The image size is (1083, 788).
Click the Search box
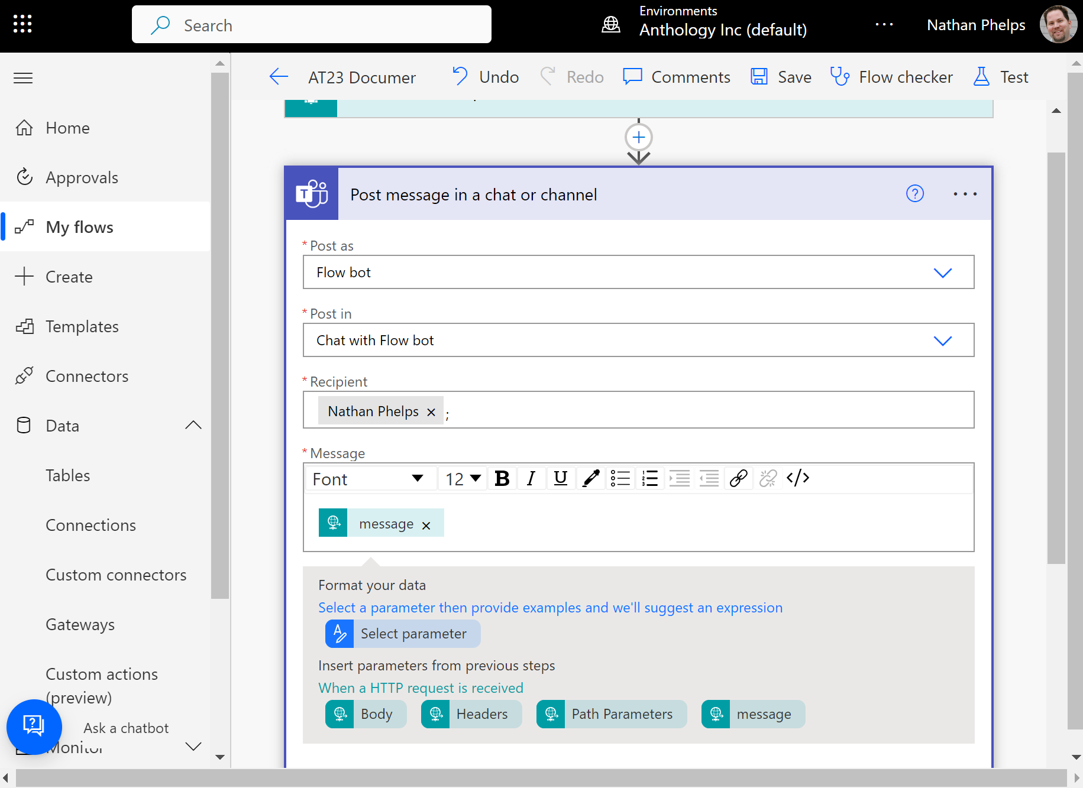(312, 25)
